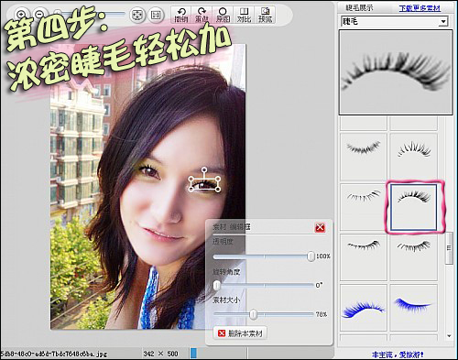The image size is (458, 360).
Task: Click the Undo (撤销) toolbar icon
Action: [x=181, y=15]
